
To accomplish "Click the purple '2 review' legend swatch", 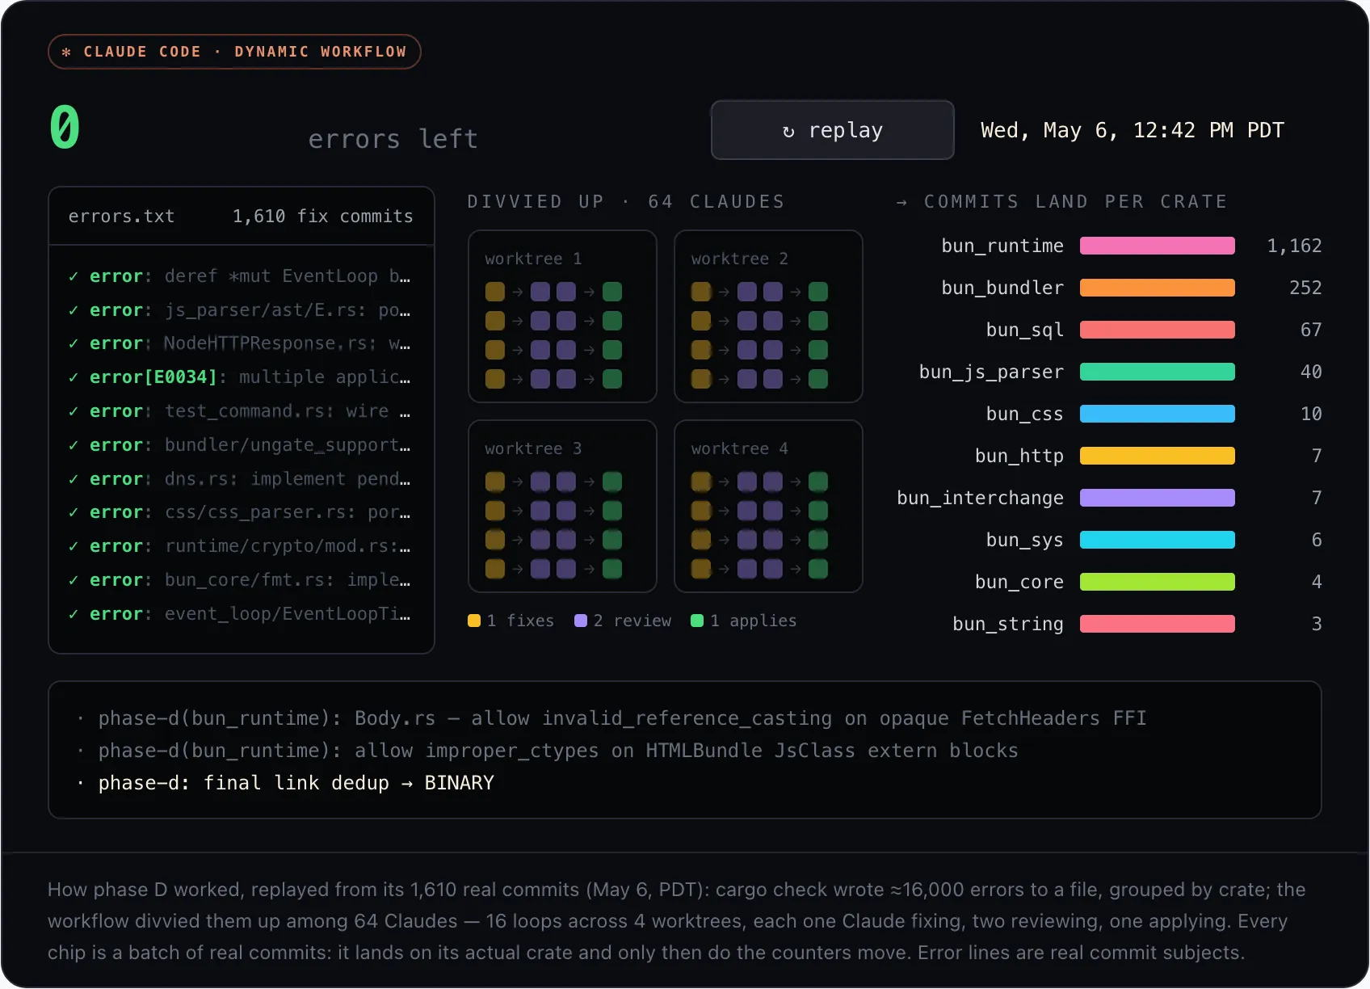I will 581,621.
